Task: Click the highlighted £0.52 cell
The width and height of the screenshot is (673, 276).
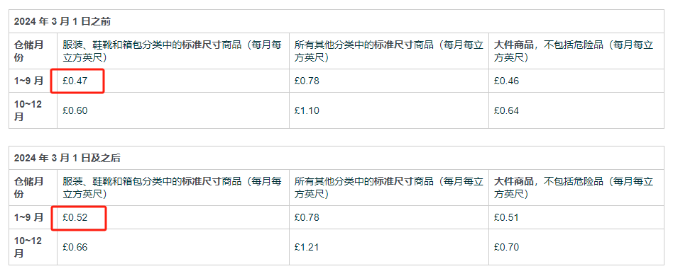Action: pyautogui.click(x=75, y=217)
